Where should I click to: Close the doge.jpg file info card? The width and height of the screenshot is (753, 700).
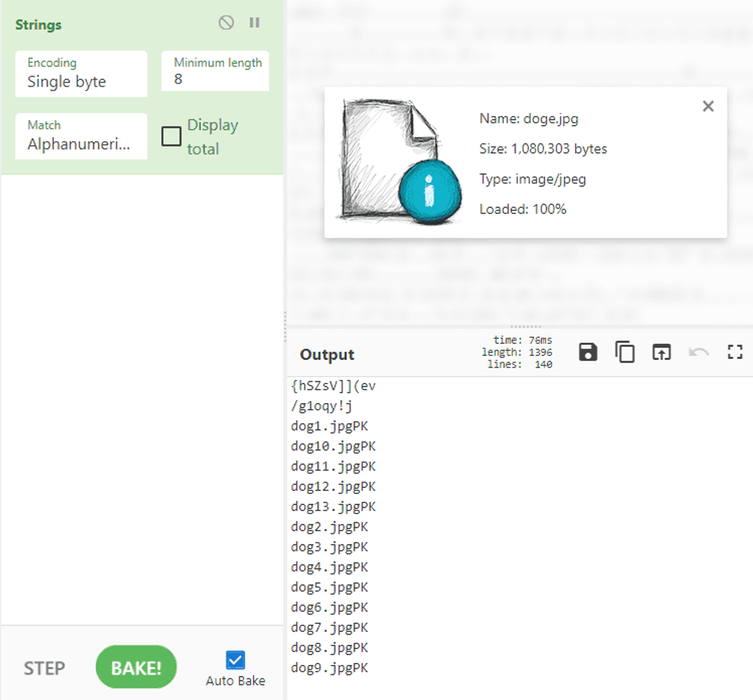coord(708,106)
